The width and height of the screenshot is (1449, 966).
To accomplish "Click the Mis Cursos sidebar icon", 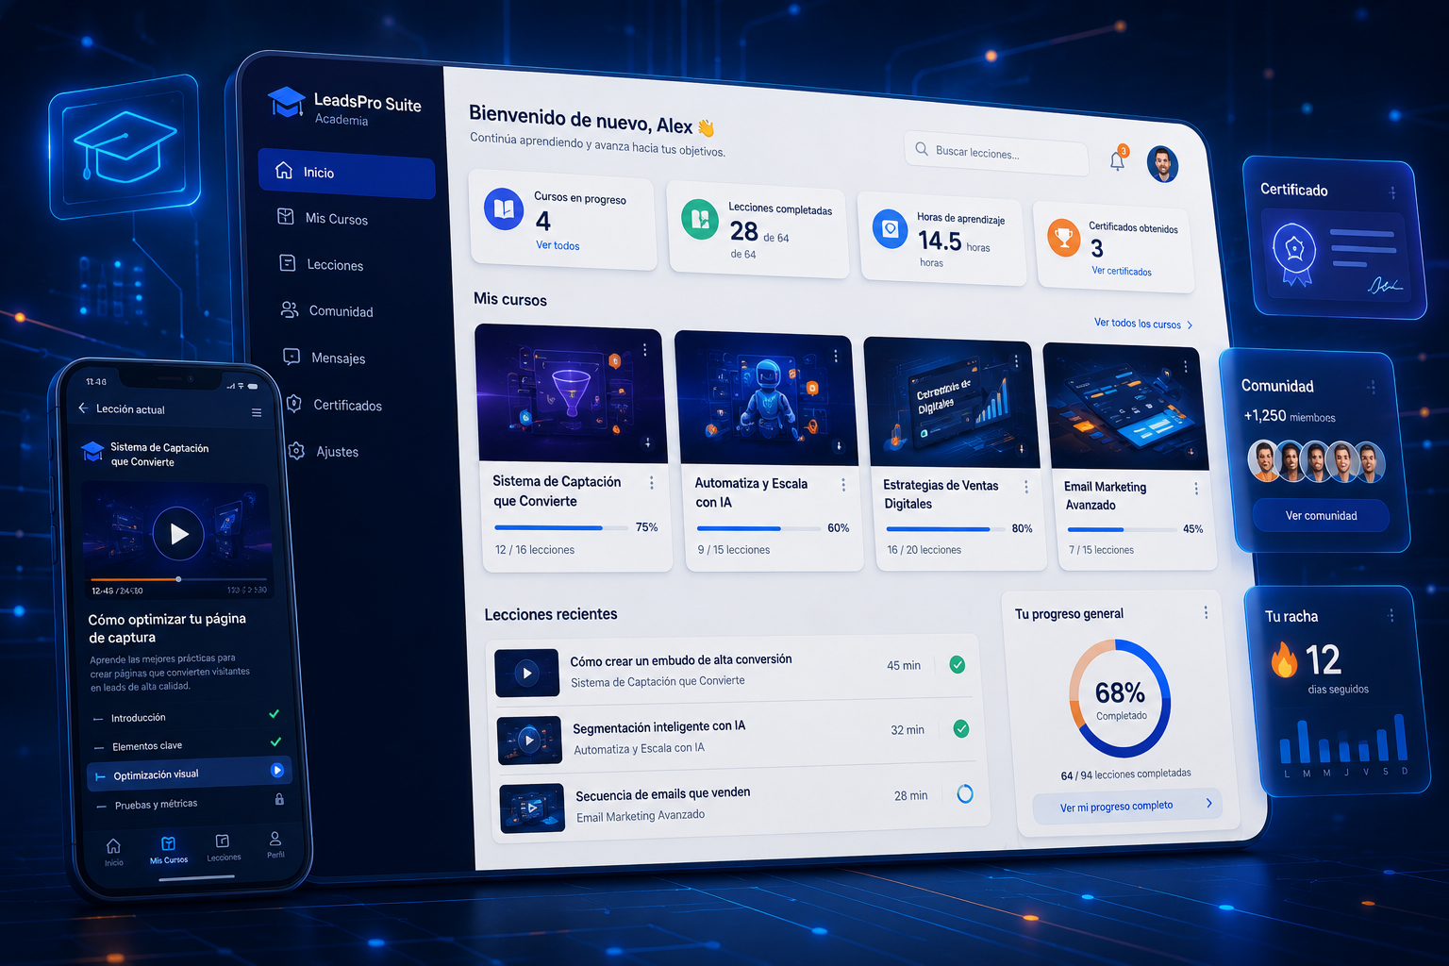I will [x=286, y=216].
